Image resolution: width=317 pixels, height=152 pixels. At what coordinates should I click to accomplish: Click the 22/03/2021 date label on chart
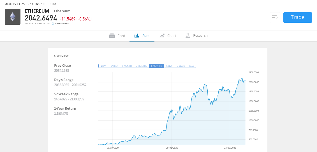(x=230, y=148)
